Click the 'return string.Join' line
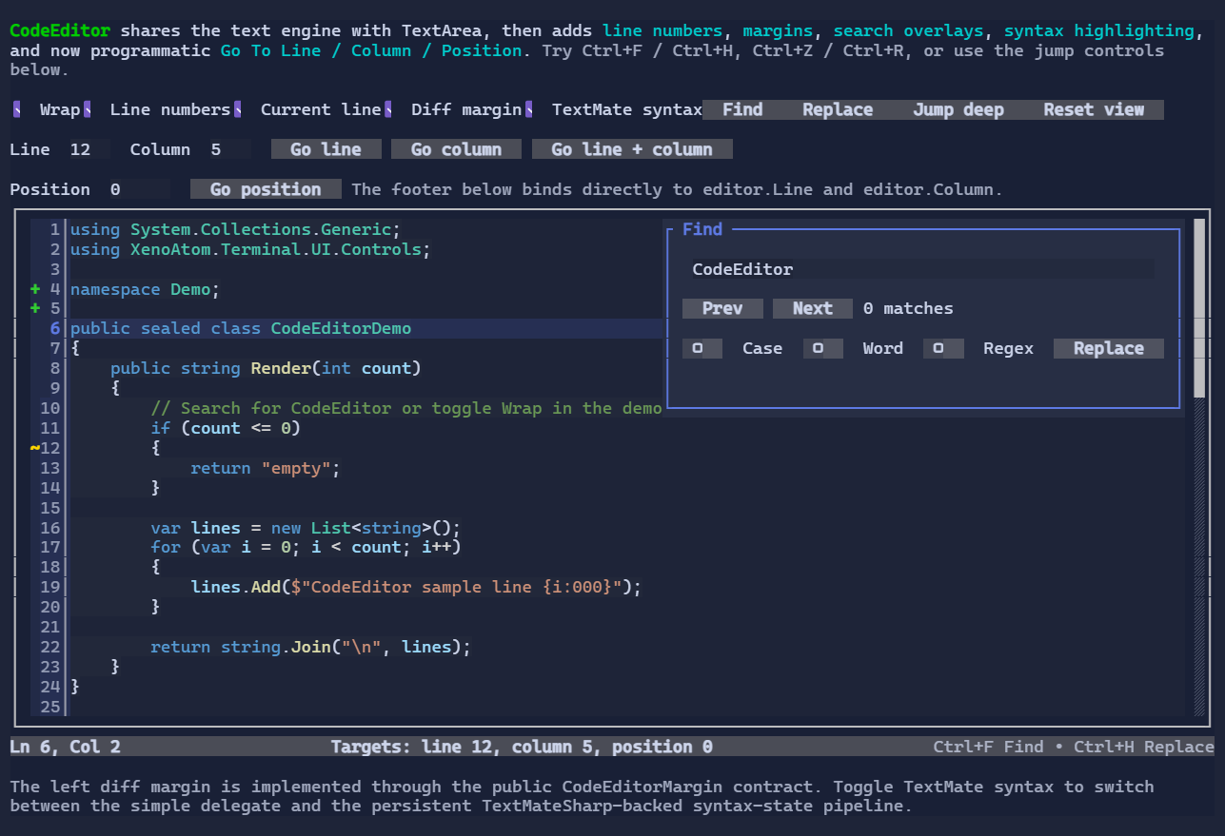1225x836 pixels. [x=311, y=647]
